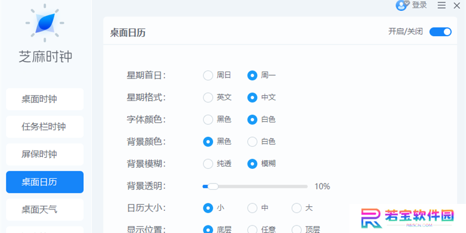The height and width of the screenshot is (233, 466).
Task: Click the 星期格式 label
Action: [x=146, y=97]
